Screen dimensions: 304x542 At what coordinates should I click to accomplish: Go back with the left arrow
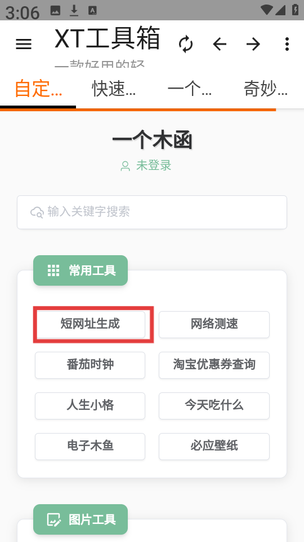click(220, 44)
